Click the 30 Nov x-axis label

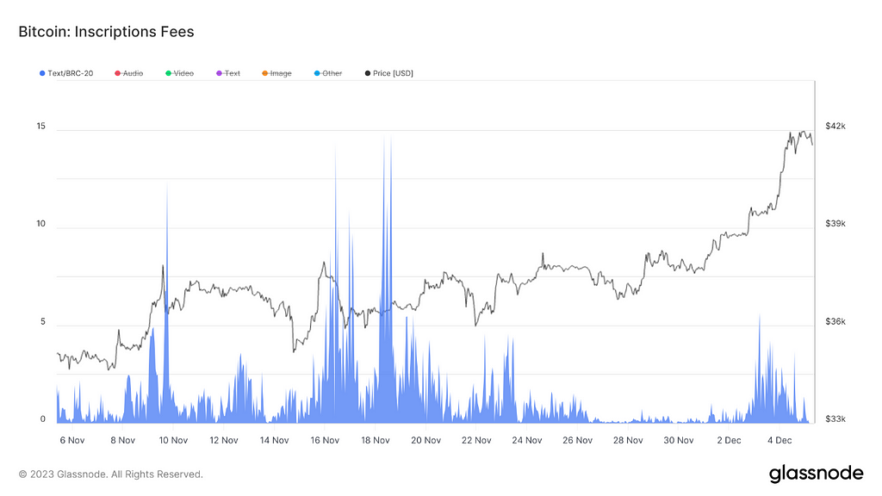[679, 440]
